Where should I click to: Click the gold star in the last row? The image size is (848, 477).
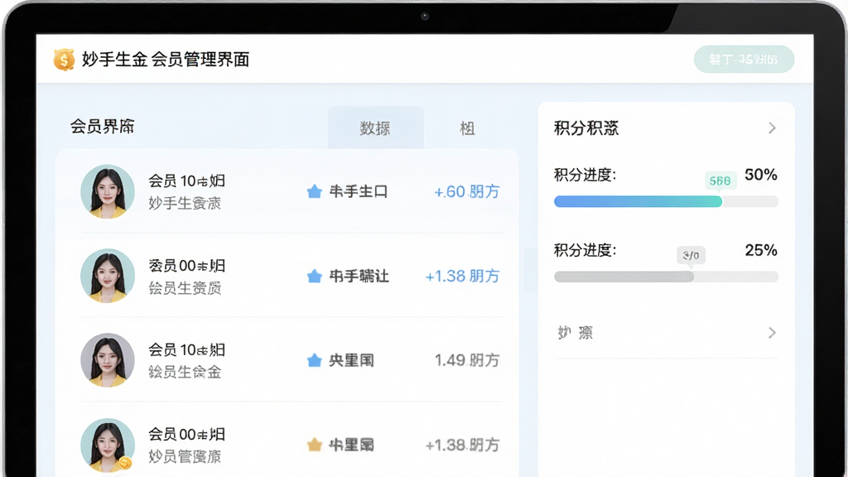tap(314, 445)
